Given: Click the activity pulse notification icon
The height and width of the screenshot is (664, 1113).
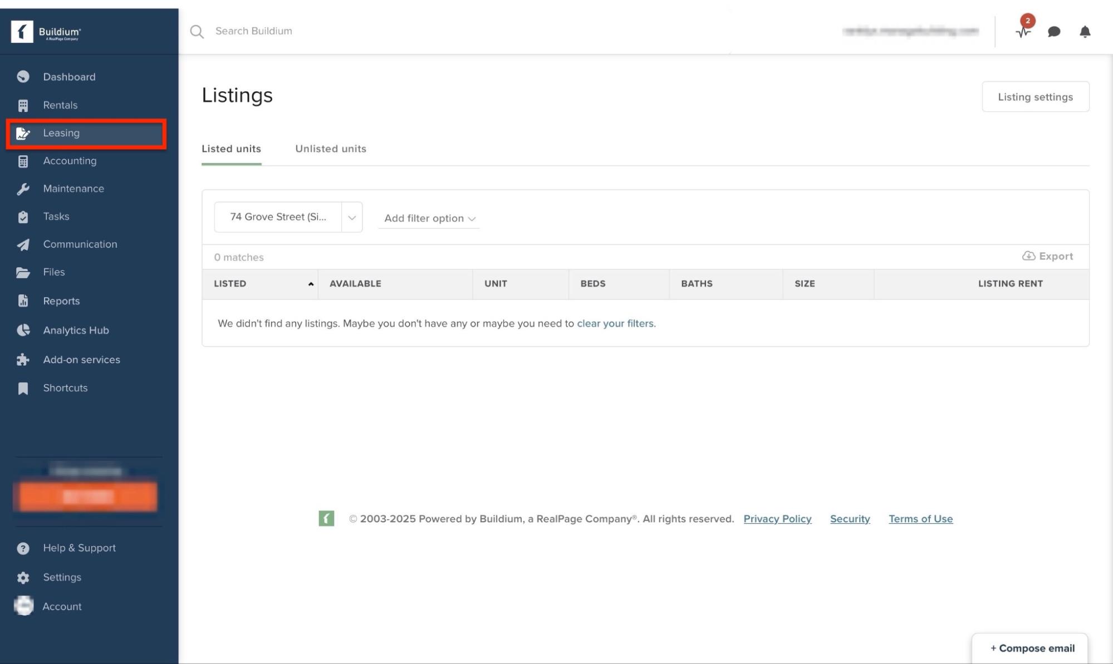Looking at the screenshot, I should [x=1023, y=32].
